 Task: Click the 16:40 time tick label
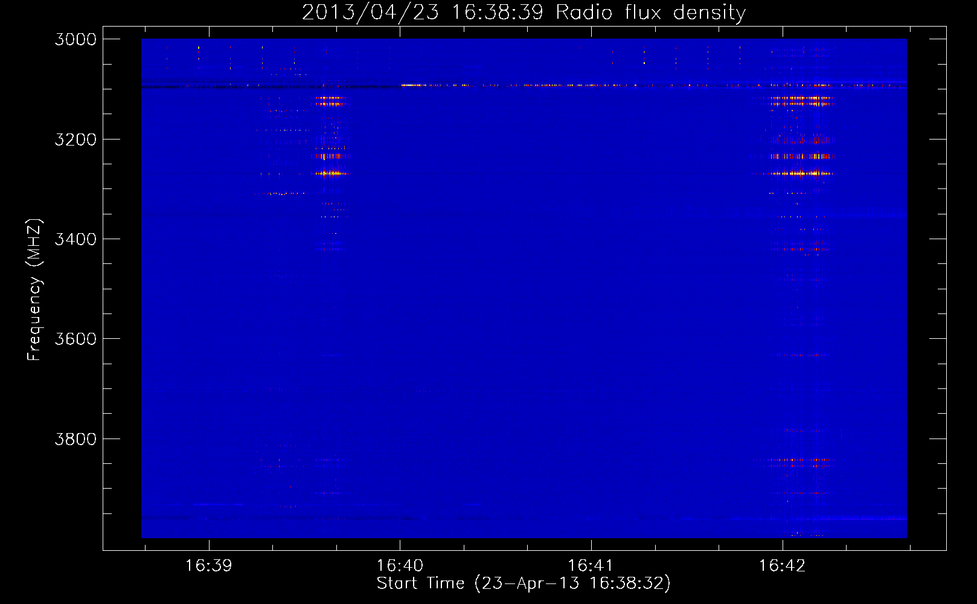click(x=400, y=565)
